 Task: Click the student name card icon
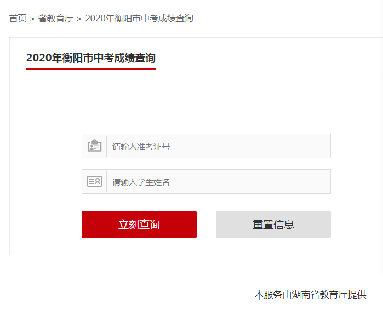pos(95,181)
